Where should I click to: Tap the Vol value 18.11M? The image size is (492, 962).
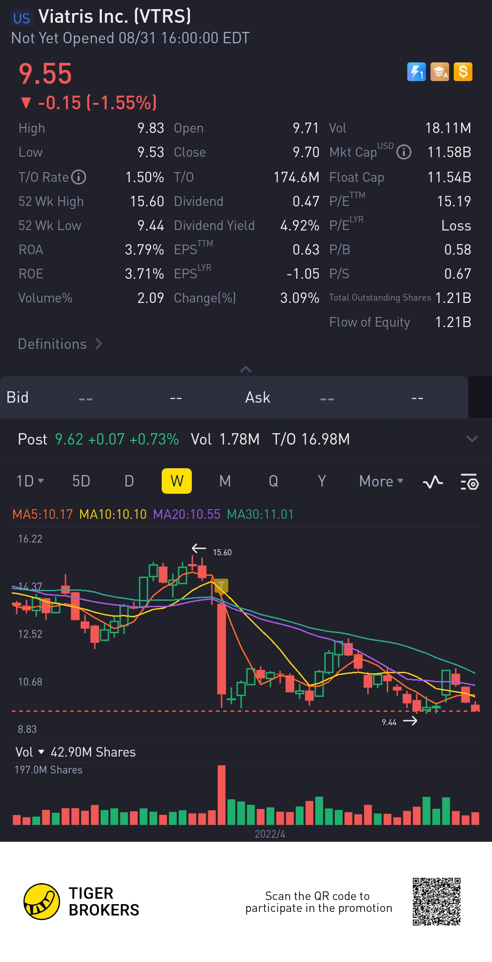click(x=448, y=128)
